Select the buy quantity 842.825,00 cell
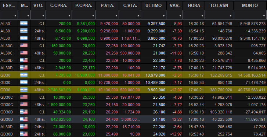This screenshot has height=137, width=267. tap(59, 119)
